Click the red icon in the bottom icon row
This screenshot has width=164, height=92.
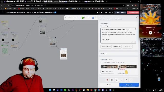107,80
